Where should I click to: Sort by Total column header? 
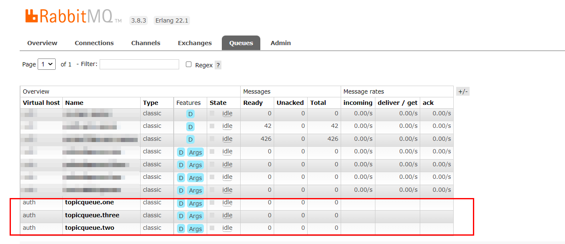coord(318,103)
